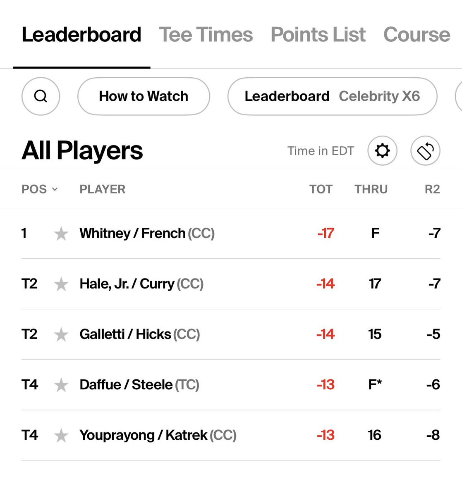Viewport: 462px width, 496px height.
Task: Sort by the TOT column header
Action: click(x=321, y=189)
